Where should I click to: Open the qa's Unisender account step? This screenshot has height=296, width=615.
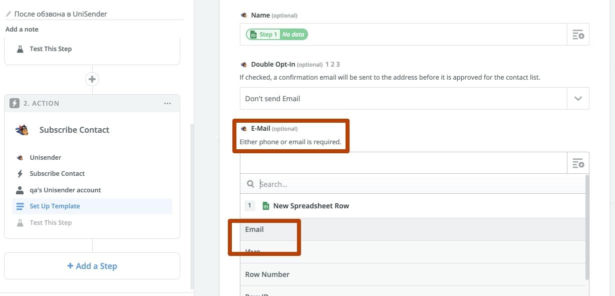(65, 190)
